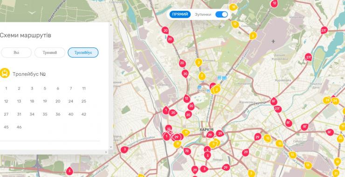Select the yellow 11 marker left of ХАРКІВ label

pos(186,133)
